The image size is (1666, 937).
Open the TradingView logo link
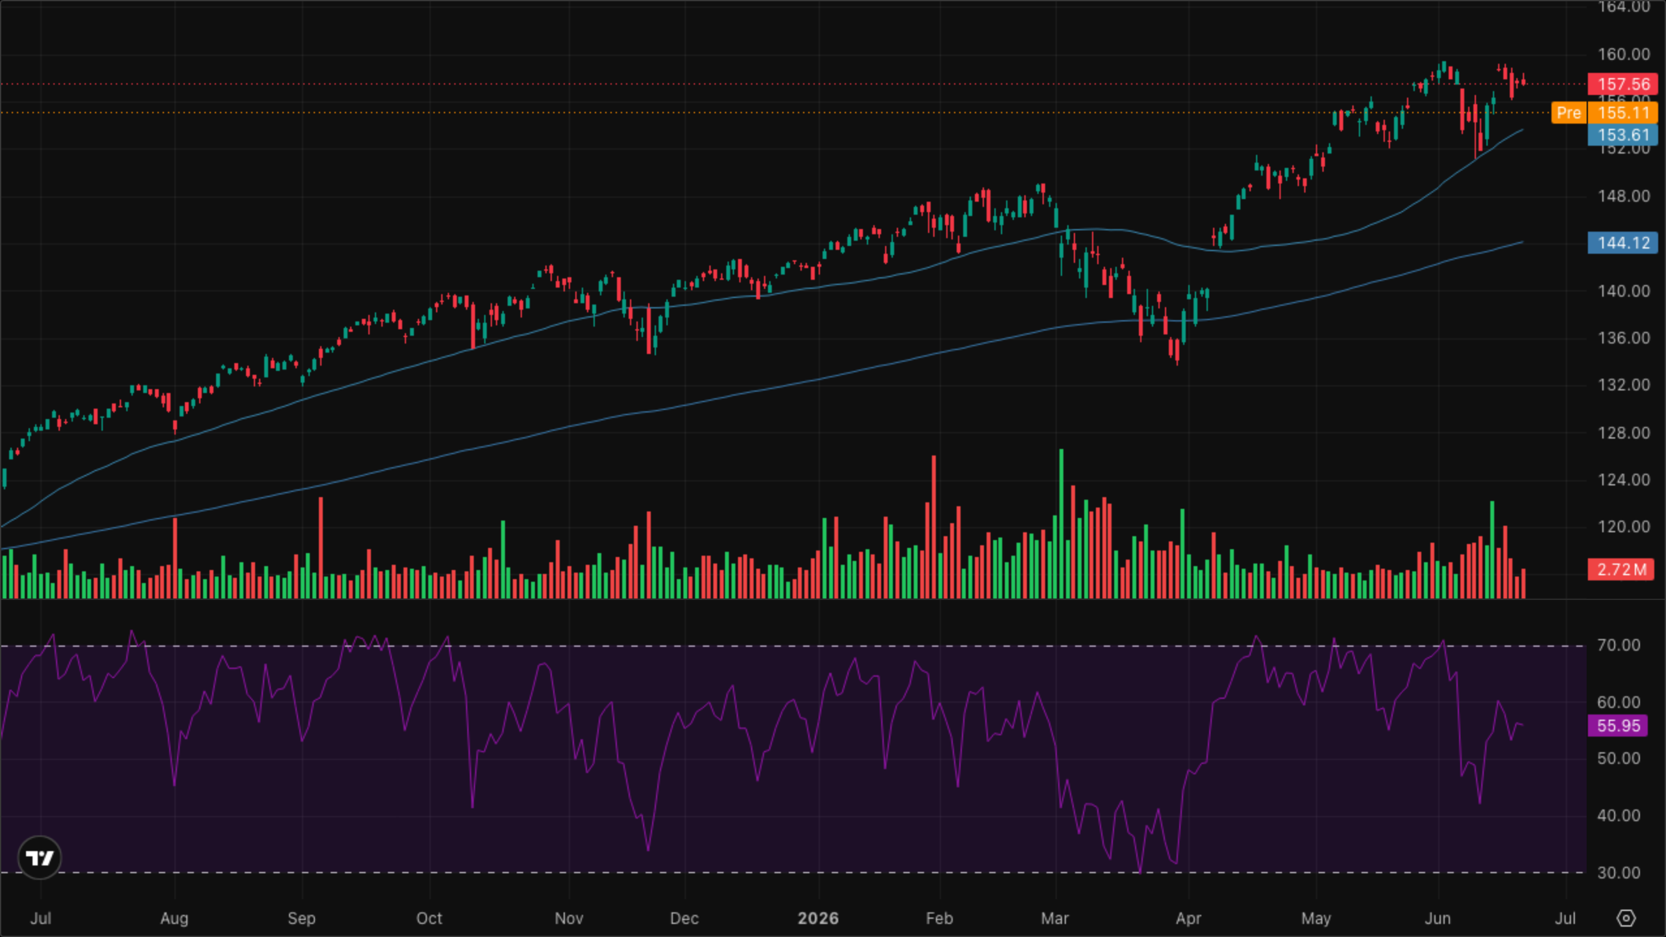(x=40, y=858)
